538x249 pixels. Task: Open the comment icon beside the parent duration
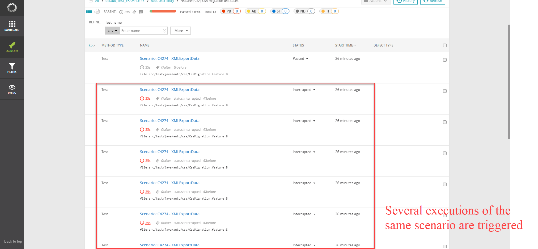coord(141,12)
